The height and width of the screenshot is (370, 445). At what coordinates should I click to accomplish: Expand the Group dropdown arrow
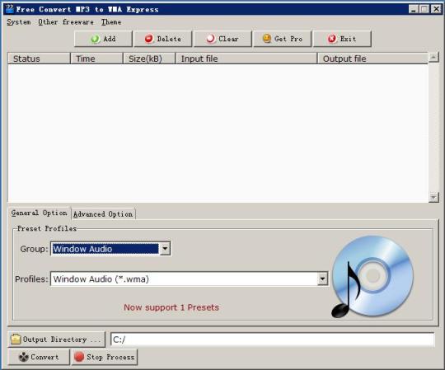[165, 249]
